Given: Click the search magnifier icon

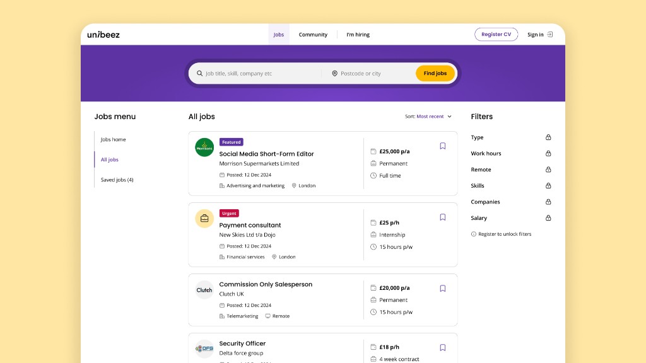Looking at the screenshot, I should click(199, 73).
